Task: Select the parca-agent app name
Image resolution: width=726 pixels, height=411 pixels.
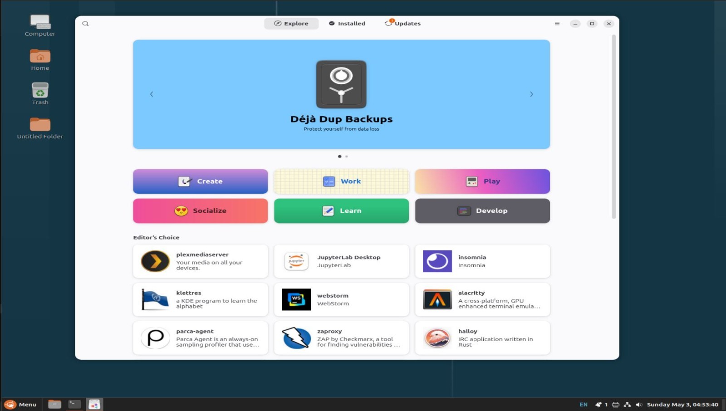Action: click(195, 332)
